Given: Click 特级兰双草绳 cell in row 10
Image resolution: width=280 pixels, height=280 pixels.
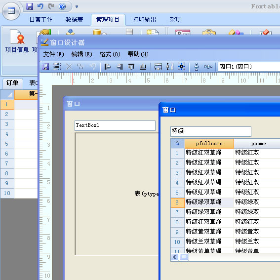Looking at the screenshot, I should click(x=209, y=242).
